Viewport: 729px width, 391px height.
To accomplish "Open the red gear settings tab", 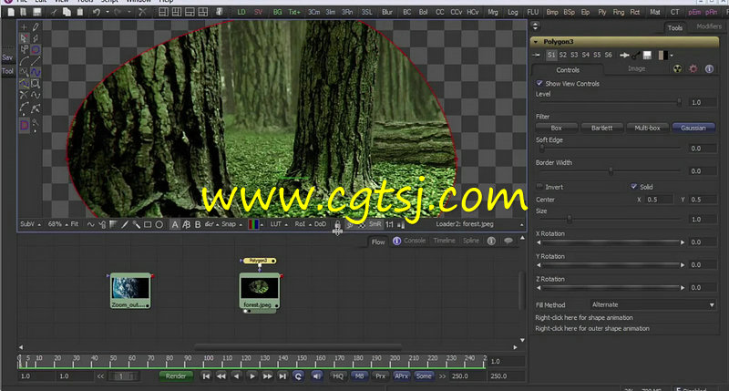I will point(693,68).
